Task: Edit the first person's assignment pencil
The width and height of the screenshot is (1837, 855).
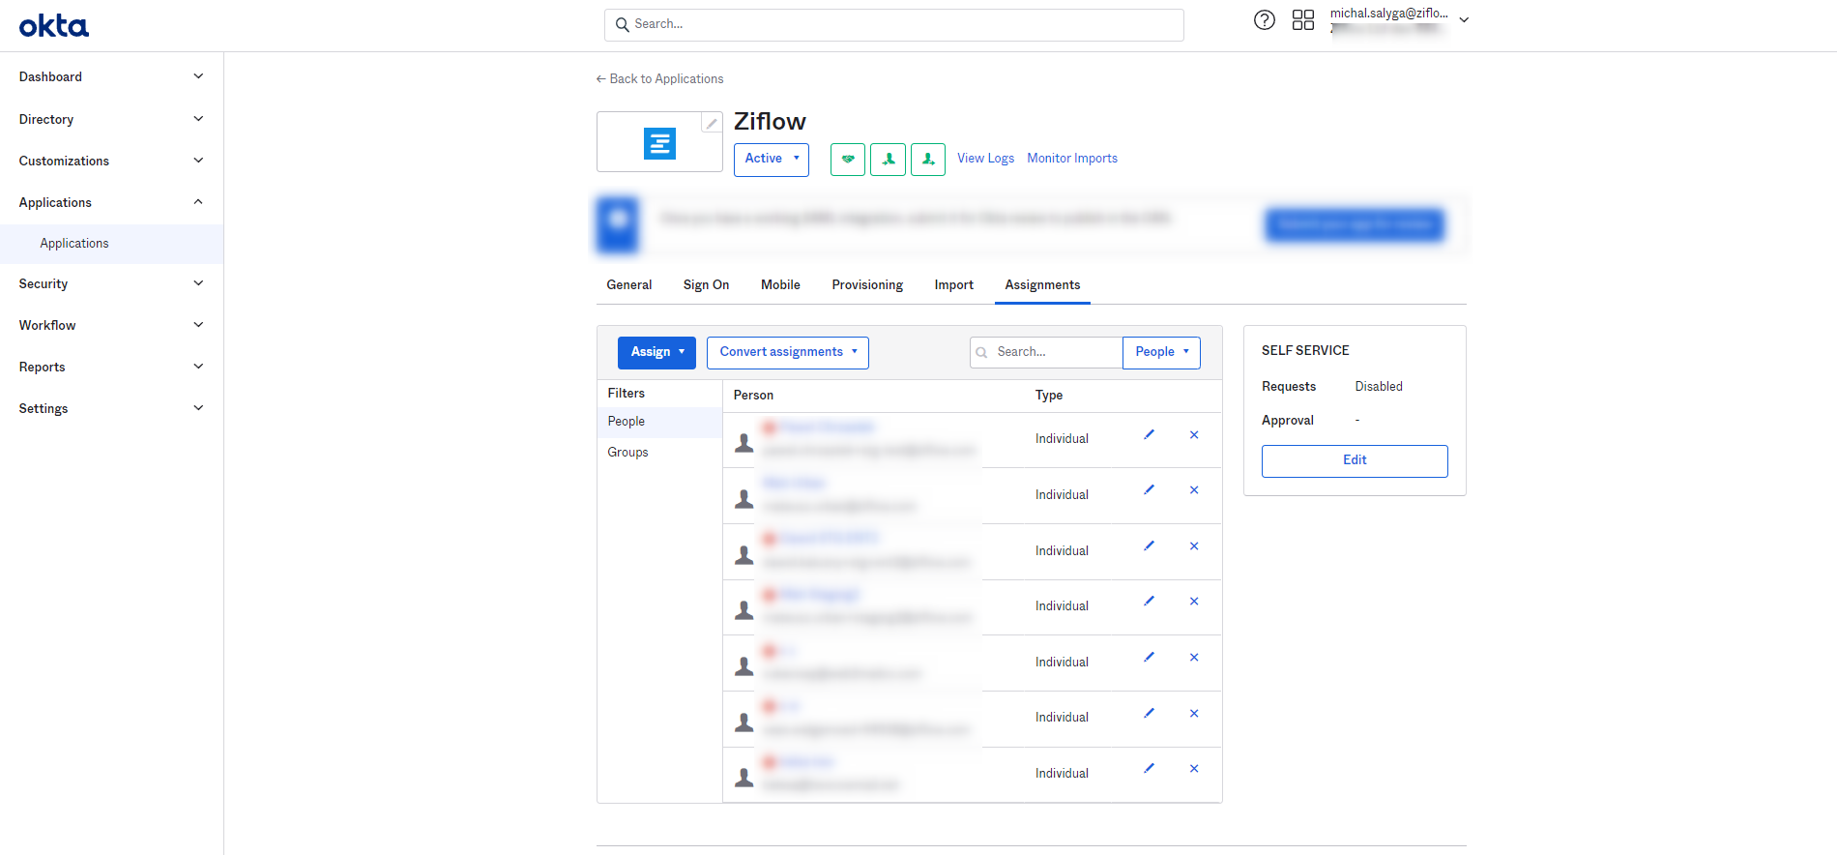Action: pos(1149,435)
